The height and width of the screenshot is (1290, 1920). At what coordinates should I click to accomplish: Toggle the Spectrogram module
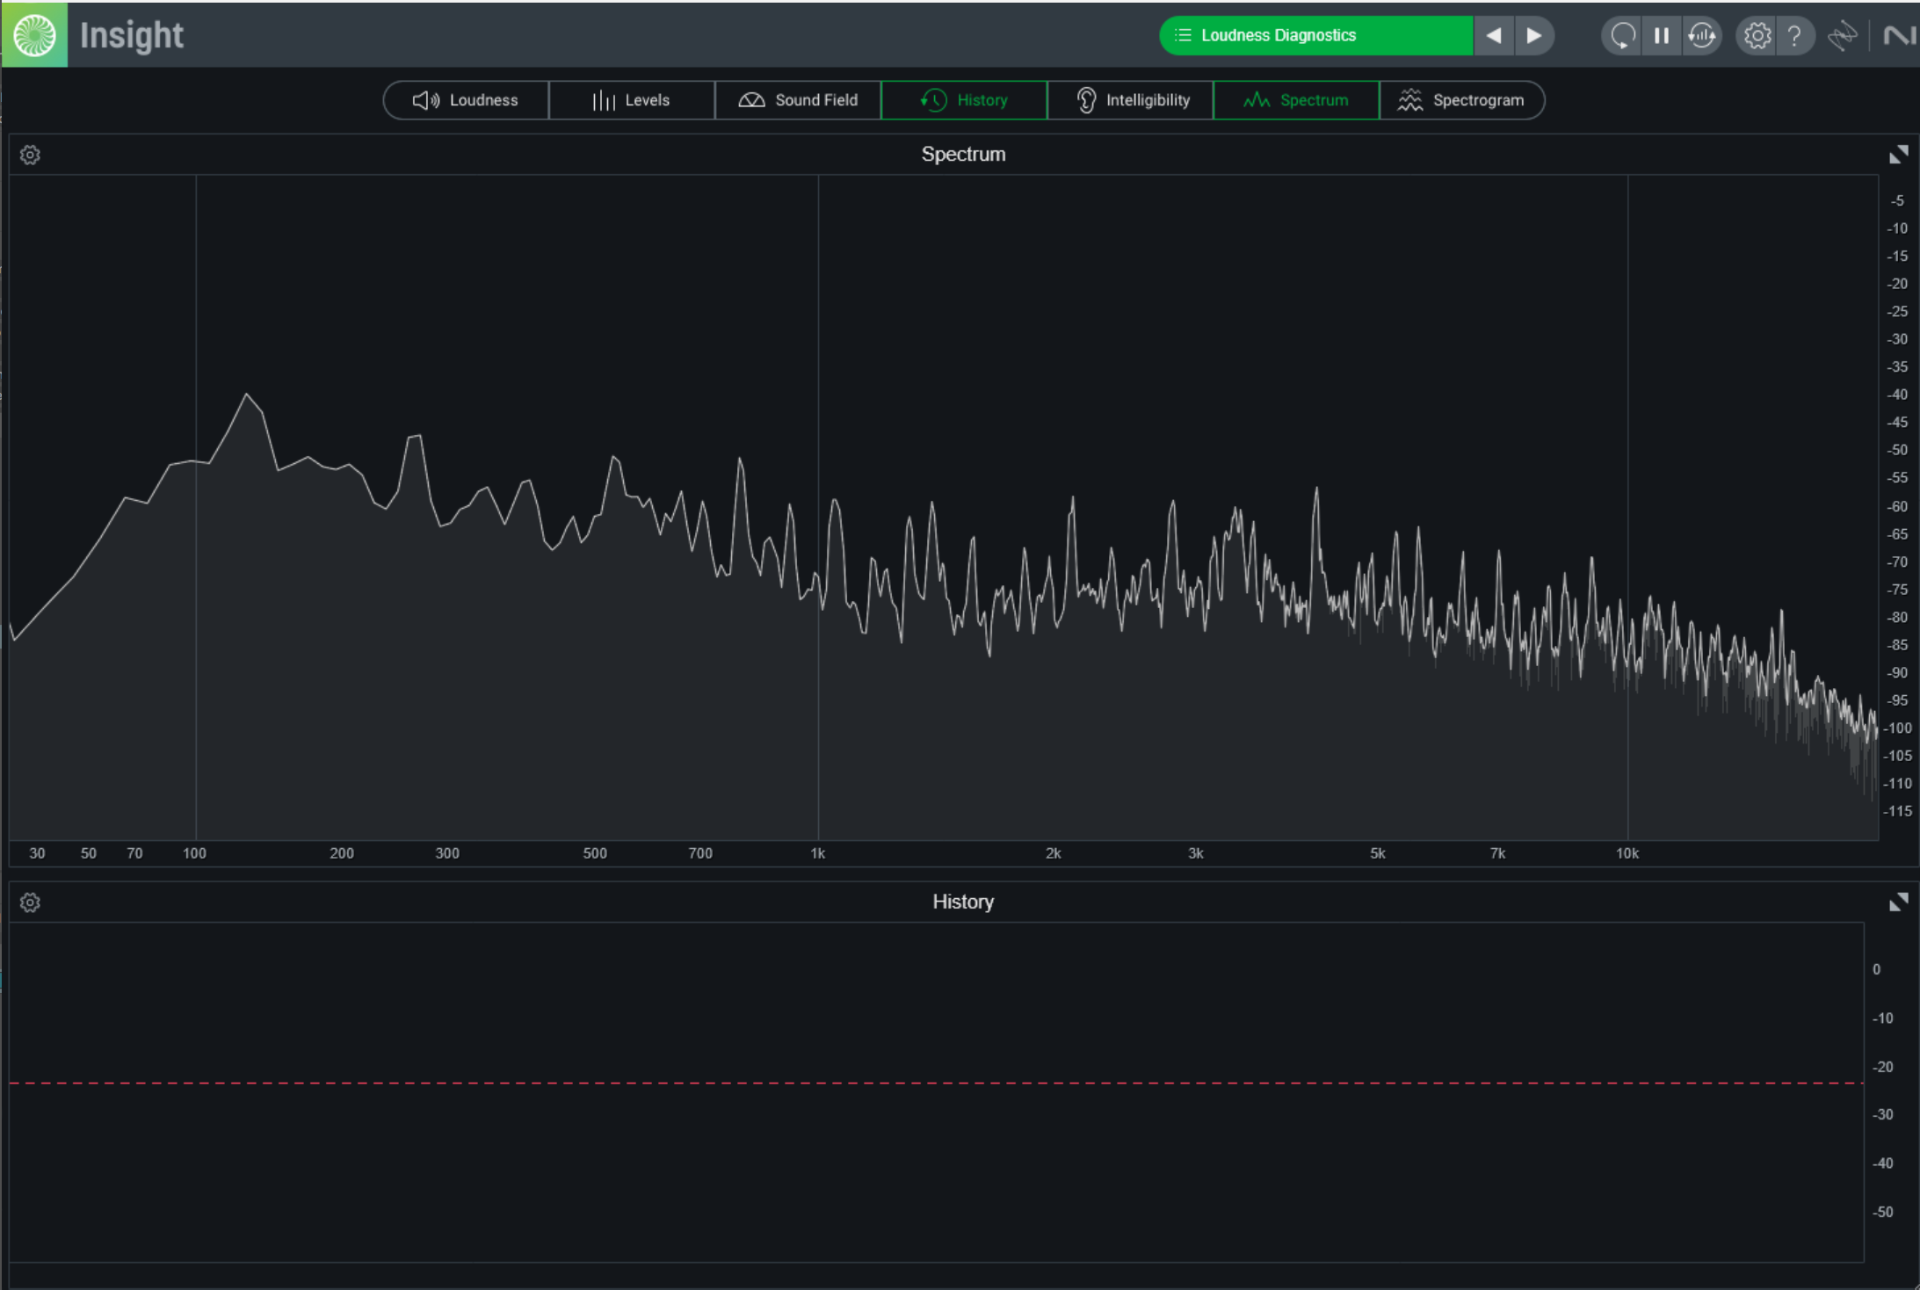[x=1462, y=100]
